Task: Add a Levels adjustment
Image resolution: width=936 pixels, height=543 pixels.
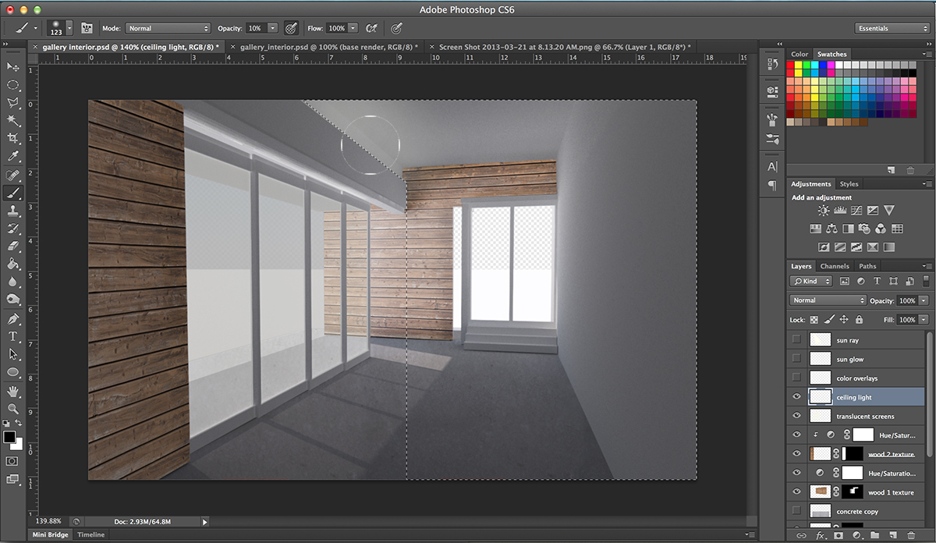Action: click(840, 211)
